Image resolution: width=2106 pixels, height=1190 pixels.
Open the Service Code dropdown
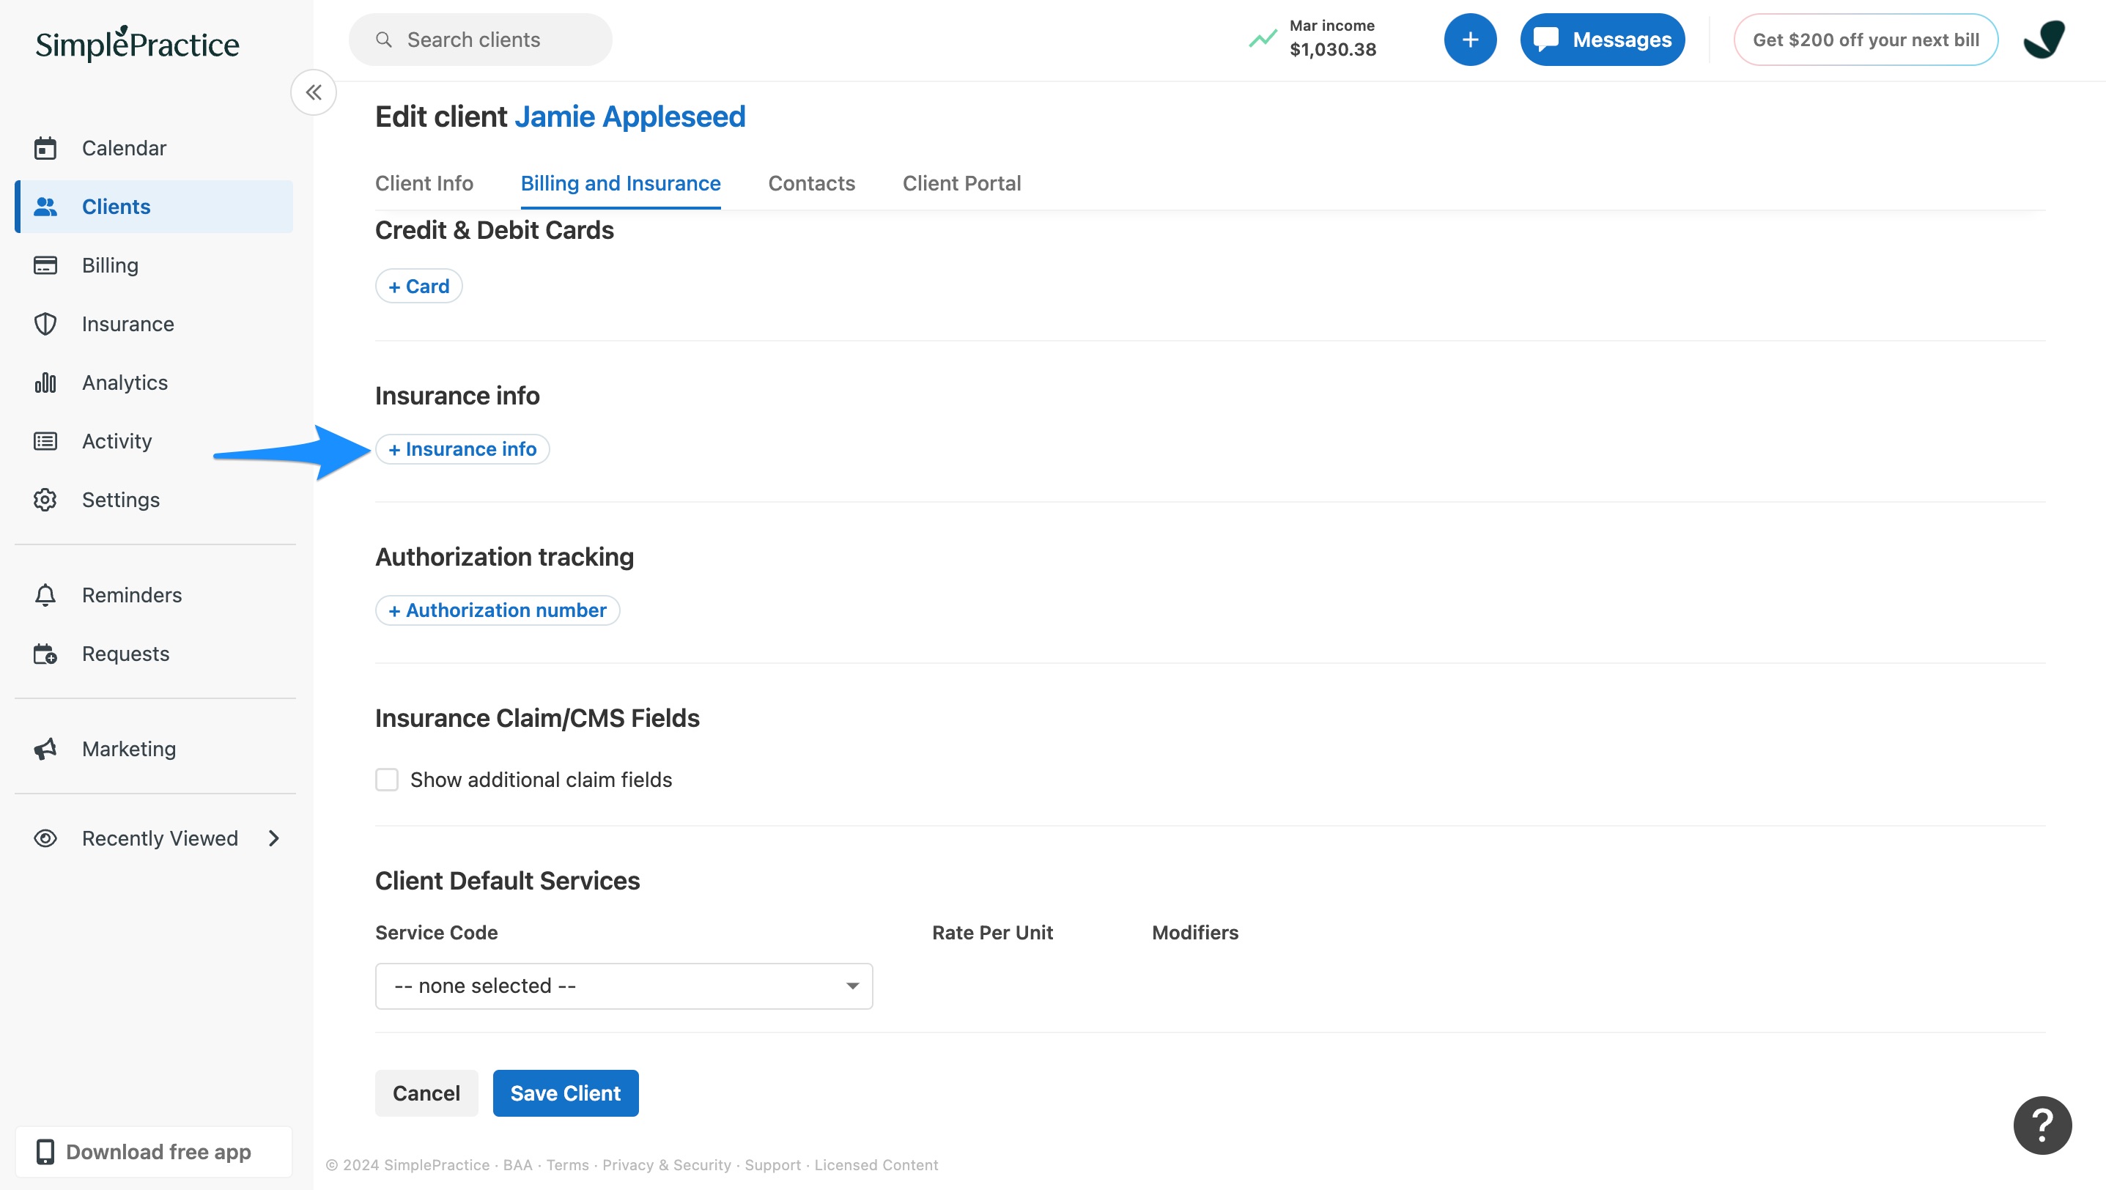pyautogui.click(x=624, y=986)
